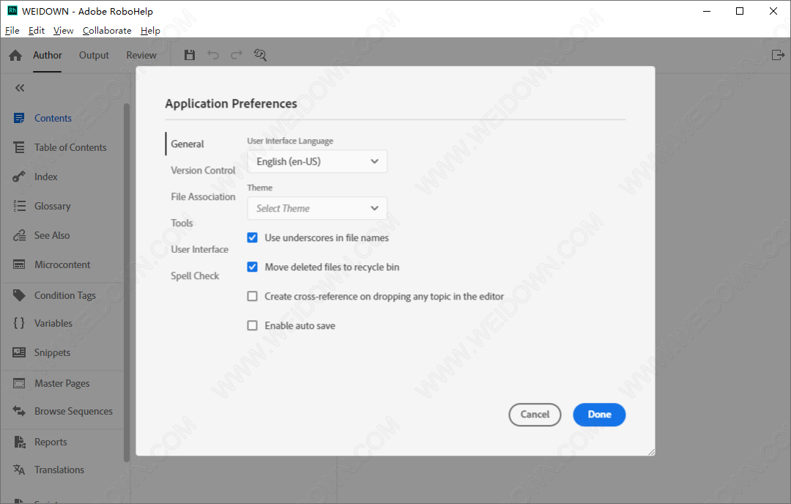This screenshot has height=504, width=791.
Task: Uncheck Move deleted files to recycle bin
Action: (x=252, y=267)
